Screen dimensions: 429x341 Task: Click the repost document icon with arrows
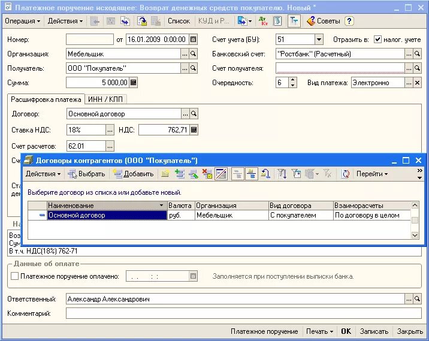click(125, 21)
